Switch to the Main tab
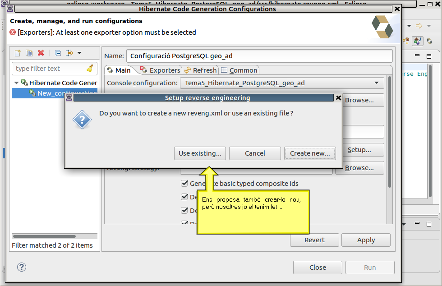This screenshot has height=286, width=442. [x=119, y=70]
